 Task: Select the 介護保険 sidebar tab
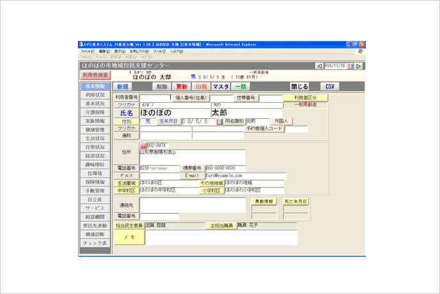point(95,112)
